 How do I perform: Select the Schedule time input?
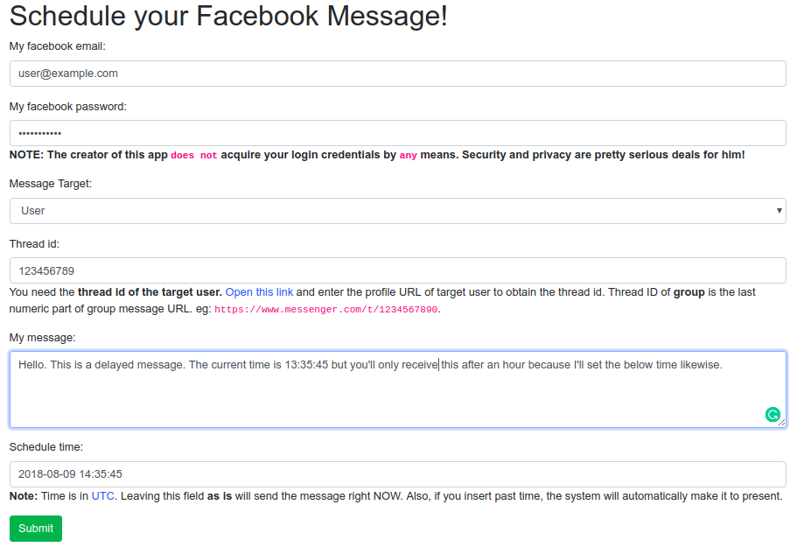click(397, 474)
